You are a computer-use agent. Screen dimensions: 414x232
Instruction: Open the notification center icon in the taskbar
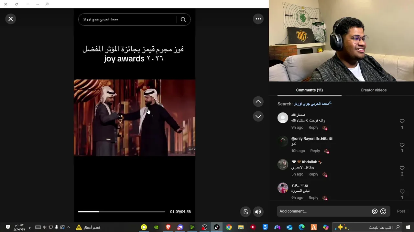8,227
